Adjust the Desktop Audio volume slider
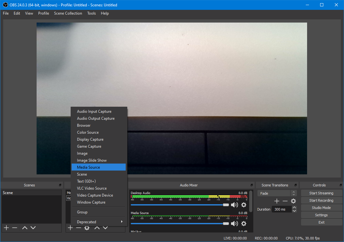This screenshot has height=242, width=344. [180, 205]
